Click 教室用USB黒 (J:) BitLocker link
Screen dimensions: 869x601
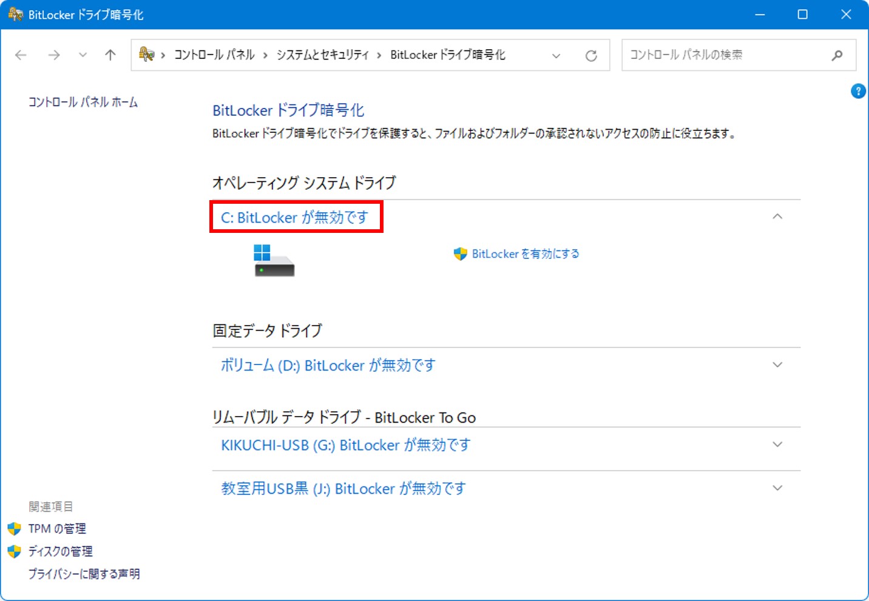click(x=343, y=488)
